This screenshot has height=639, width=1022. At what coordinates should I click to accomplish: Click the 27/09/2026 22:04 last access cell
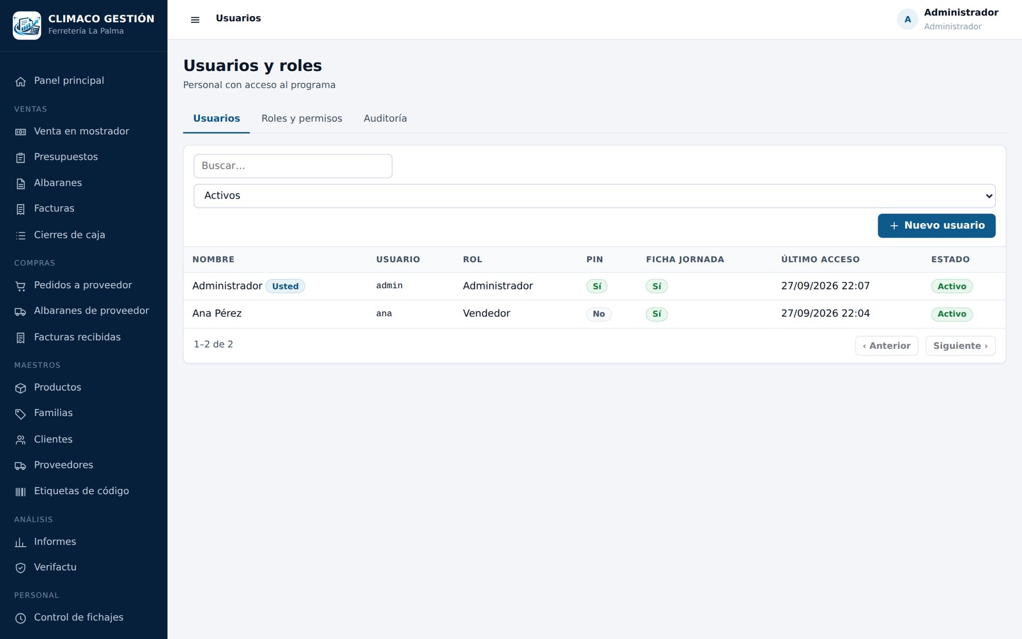click(825, 314)
